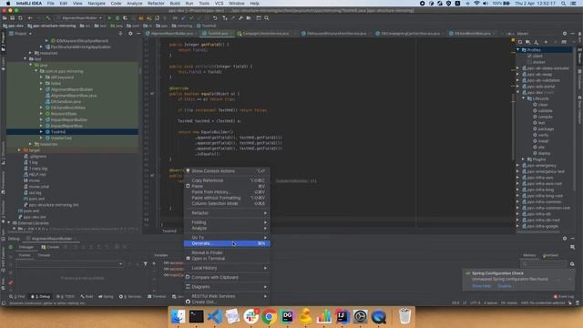Open Finder from the dock

tap(179, 316)
